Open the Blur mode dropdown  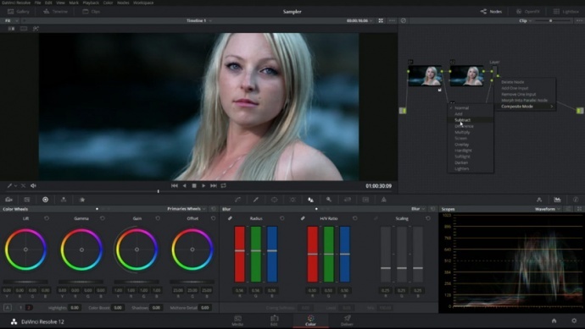(x=418, y=209)
